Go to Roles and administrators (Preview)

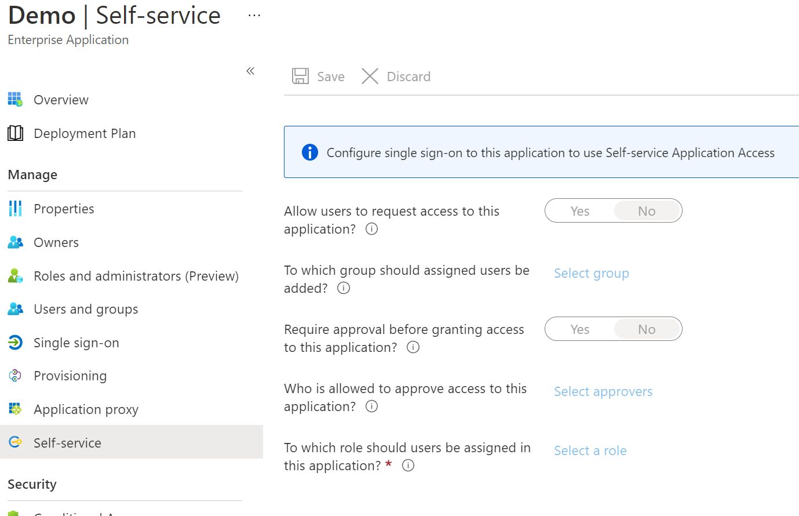pos(136,276)
